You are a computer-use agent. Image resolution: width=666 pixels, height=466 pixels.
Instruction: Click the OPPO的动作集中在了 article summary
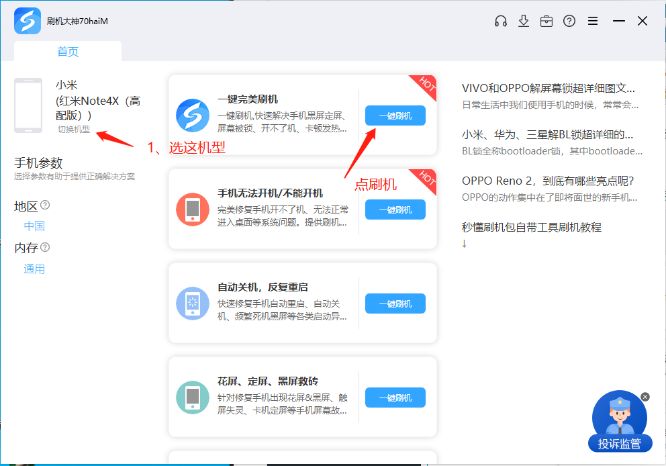550,197
